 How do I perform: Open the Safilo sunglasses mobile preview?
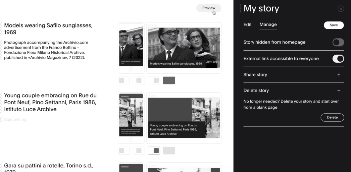131,48
